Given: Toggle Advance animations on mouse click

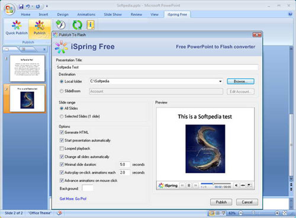Looking at the screenshot, I should click(62, 180).
